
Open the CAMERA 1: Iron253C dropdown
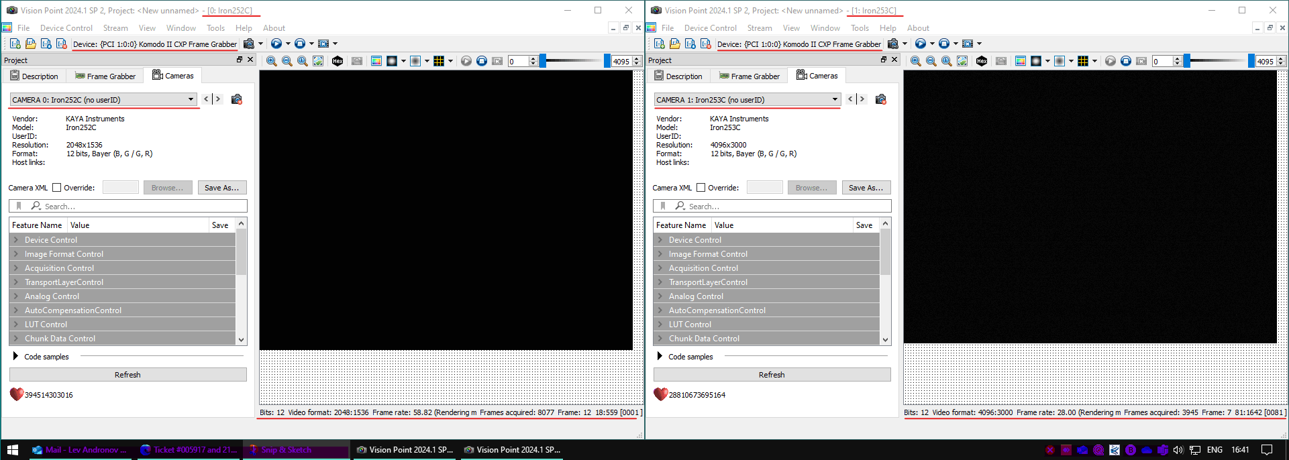coord(747,99)
